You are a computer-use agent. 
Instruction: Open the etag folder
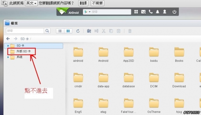pos(103,106)
